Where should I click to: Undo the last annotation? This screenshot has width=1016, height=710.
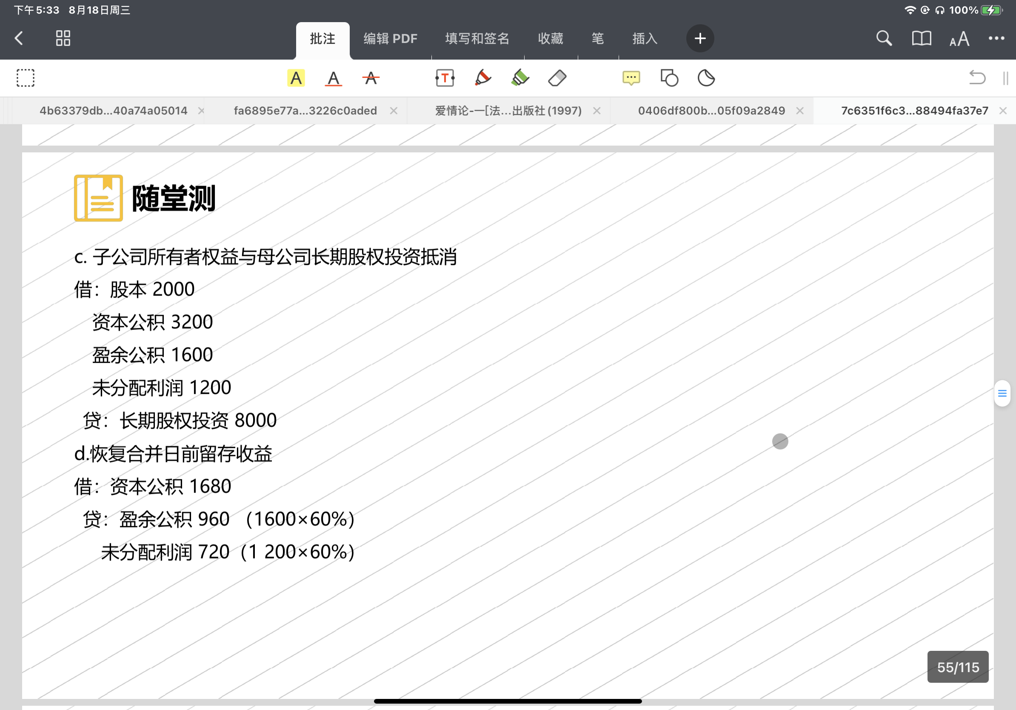click(977, 78)
